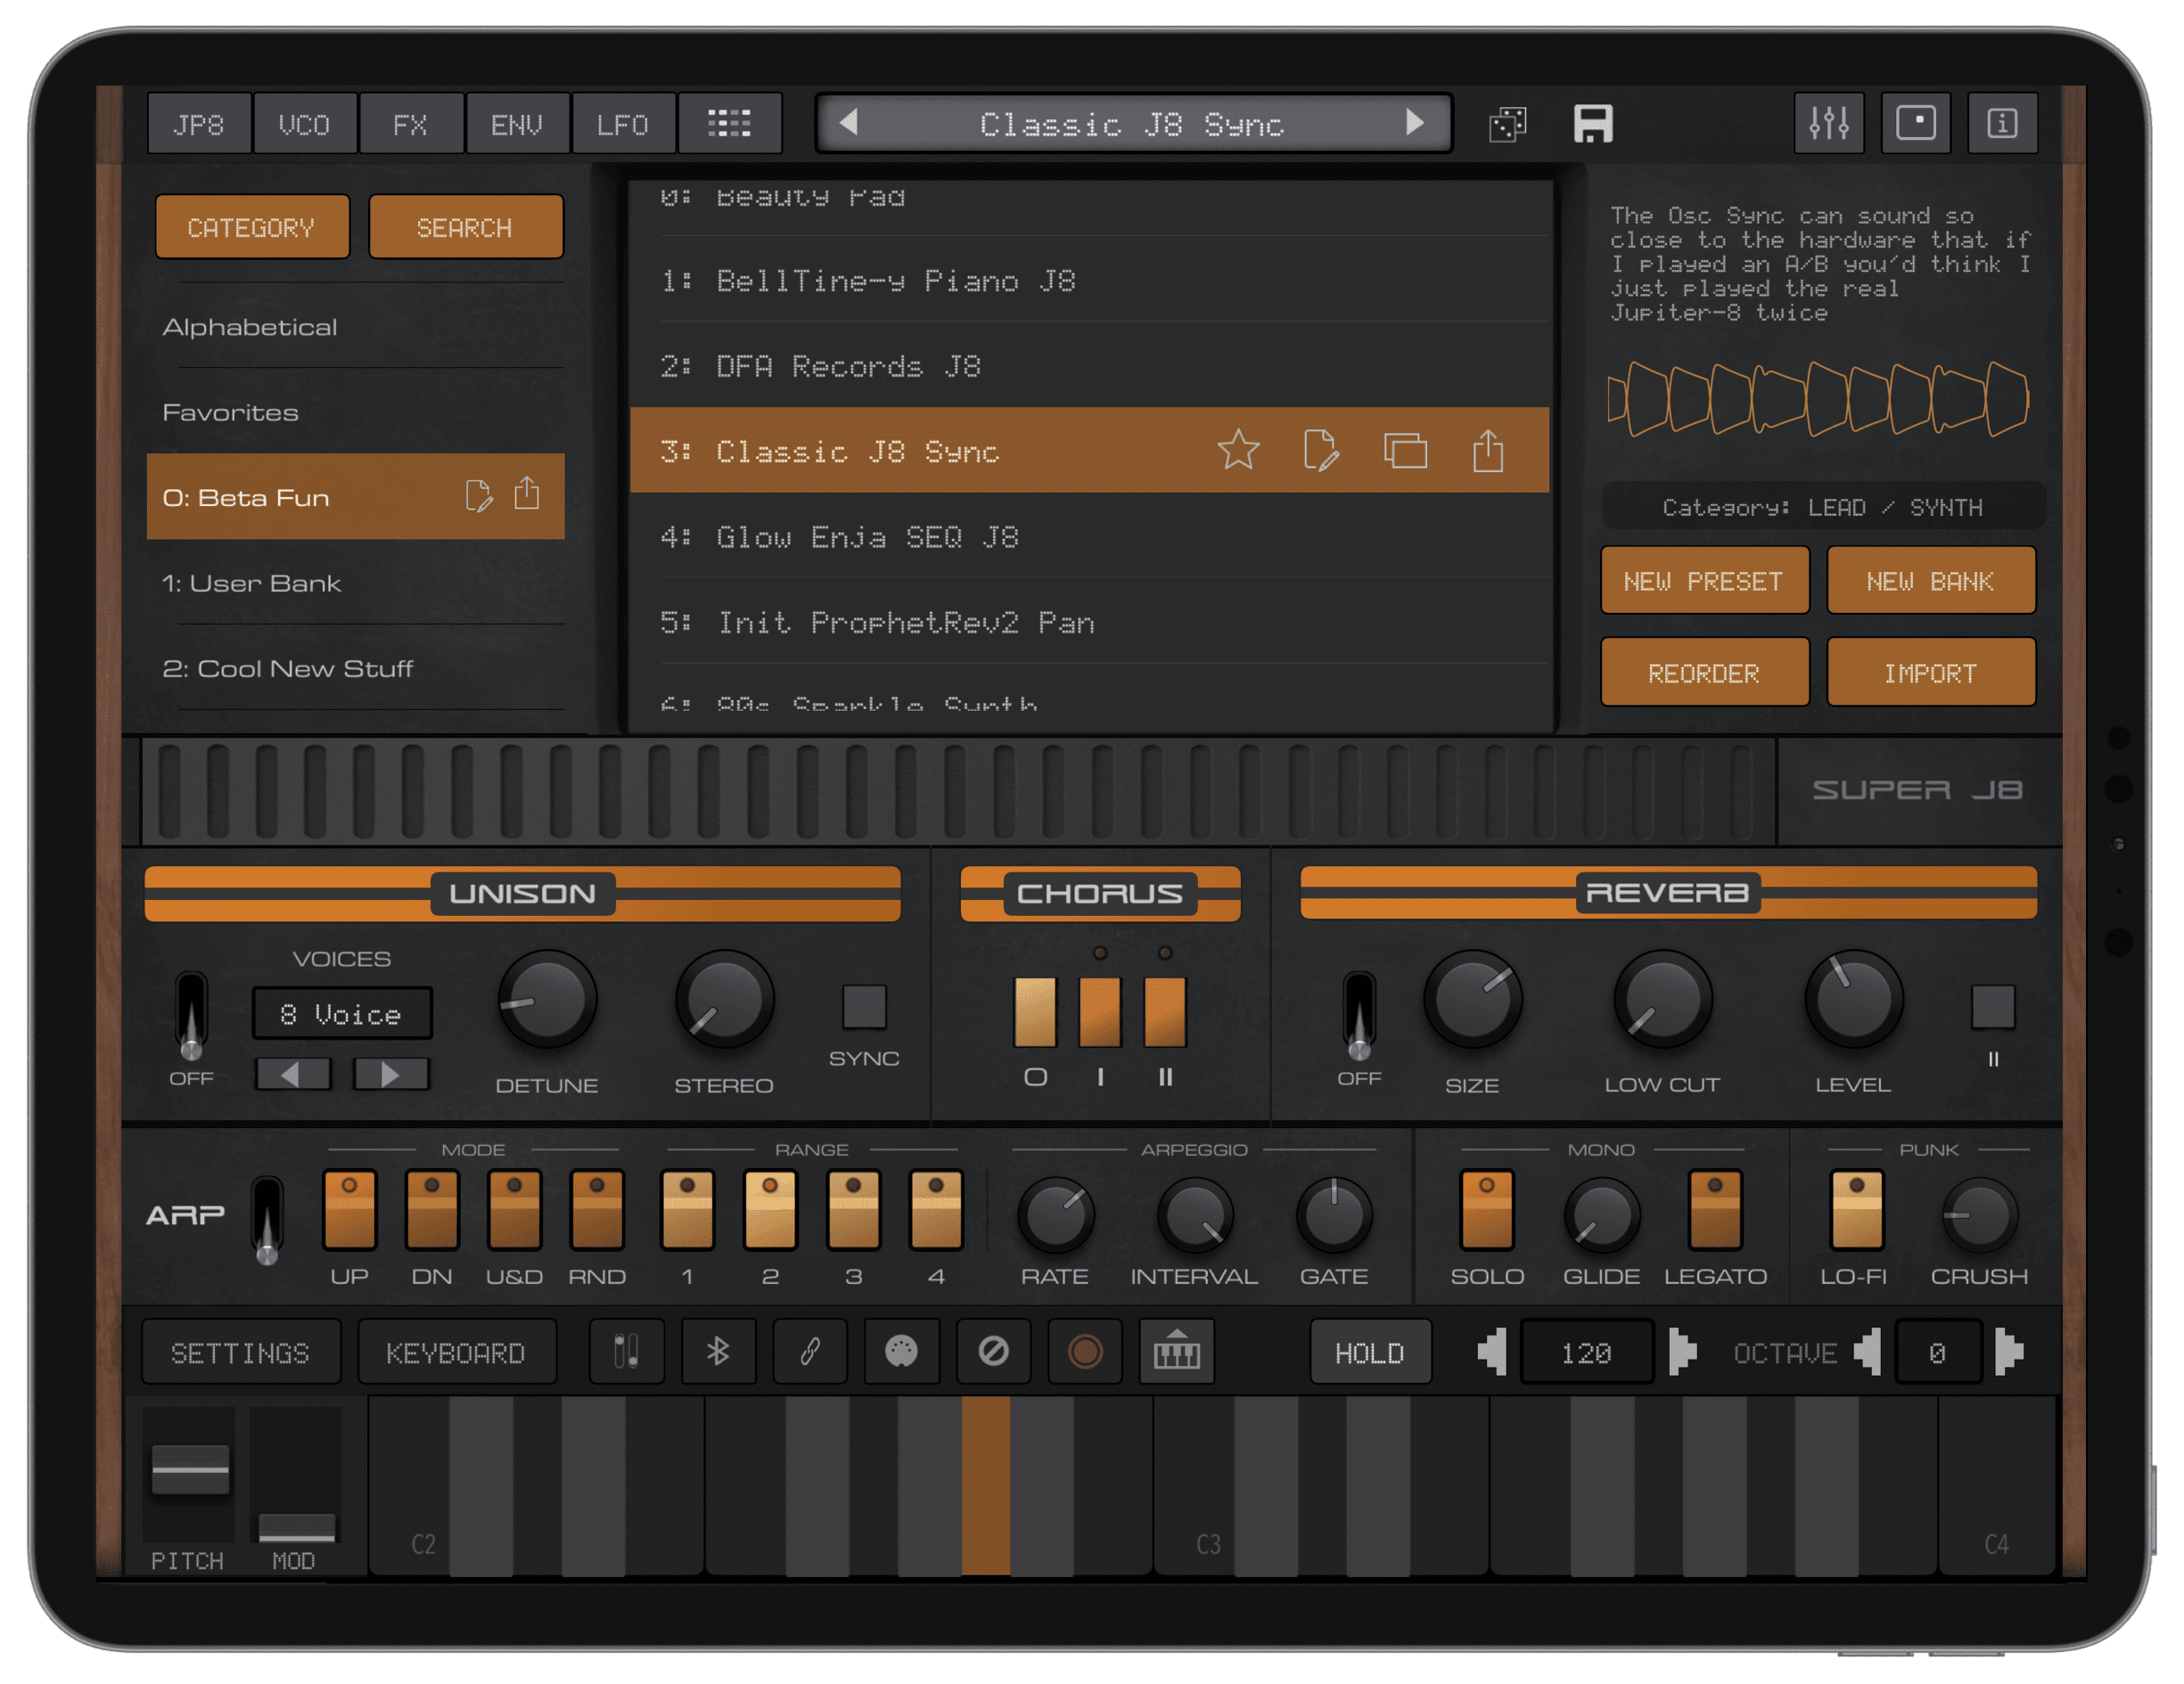
Task: Switch to the VCO tab
Action: click(x=304, y=124)
